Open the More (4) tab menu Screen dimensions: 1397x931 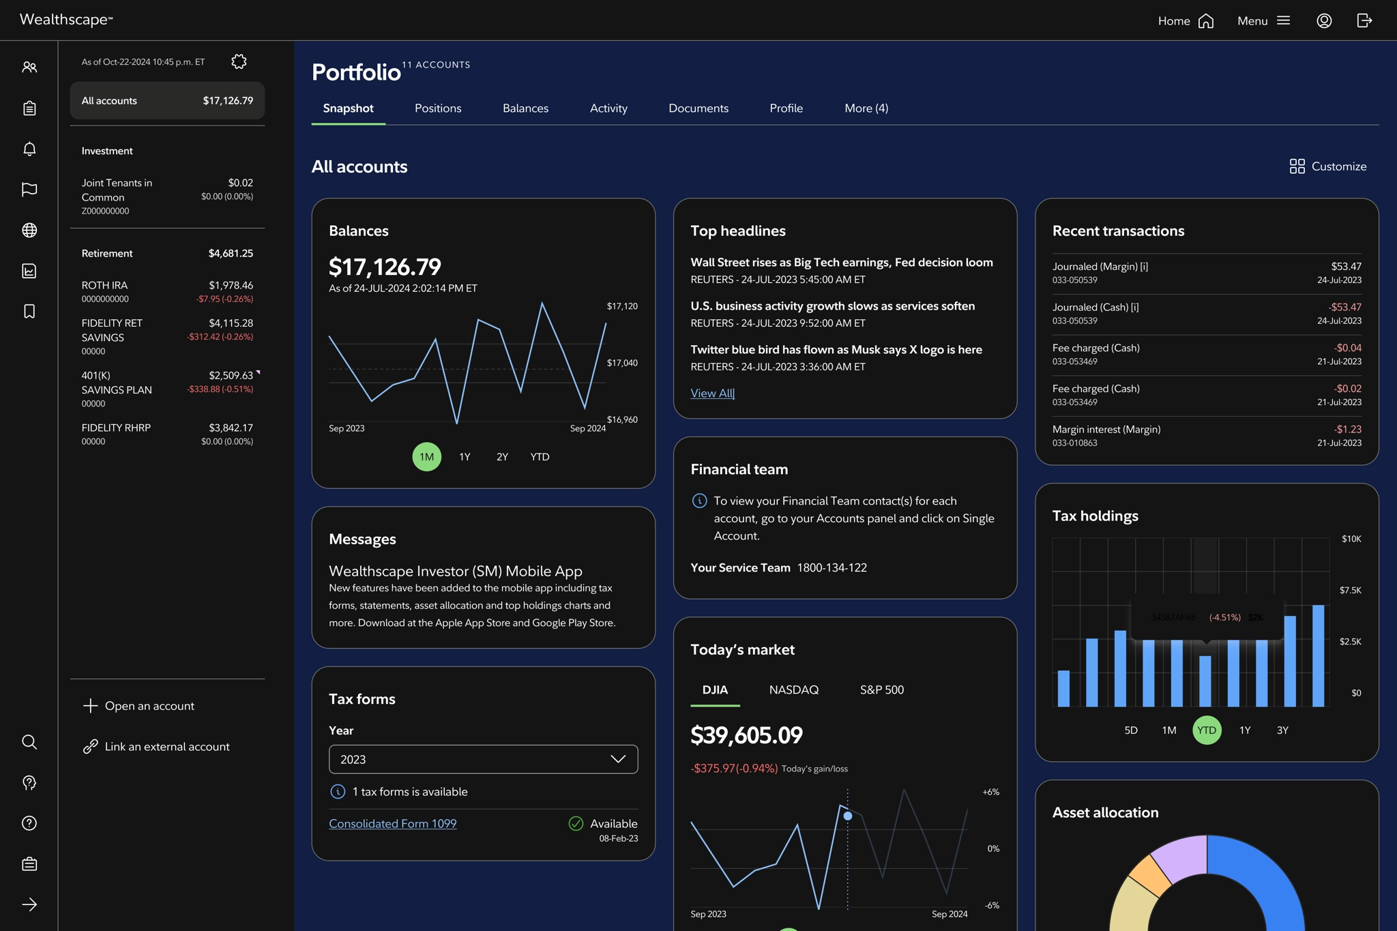click(866, 108)
